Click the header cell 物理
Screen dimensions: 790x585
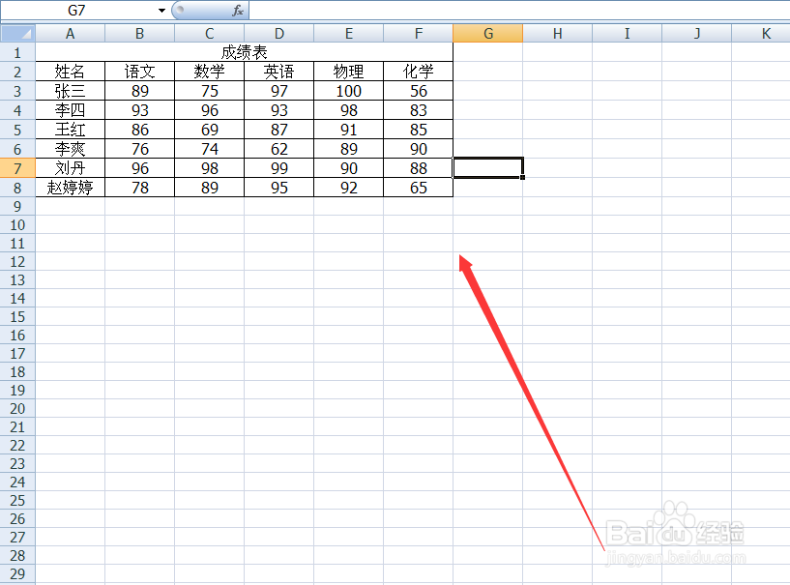point(349,72)
